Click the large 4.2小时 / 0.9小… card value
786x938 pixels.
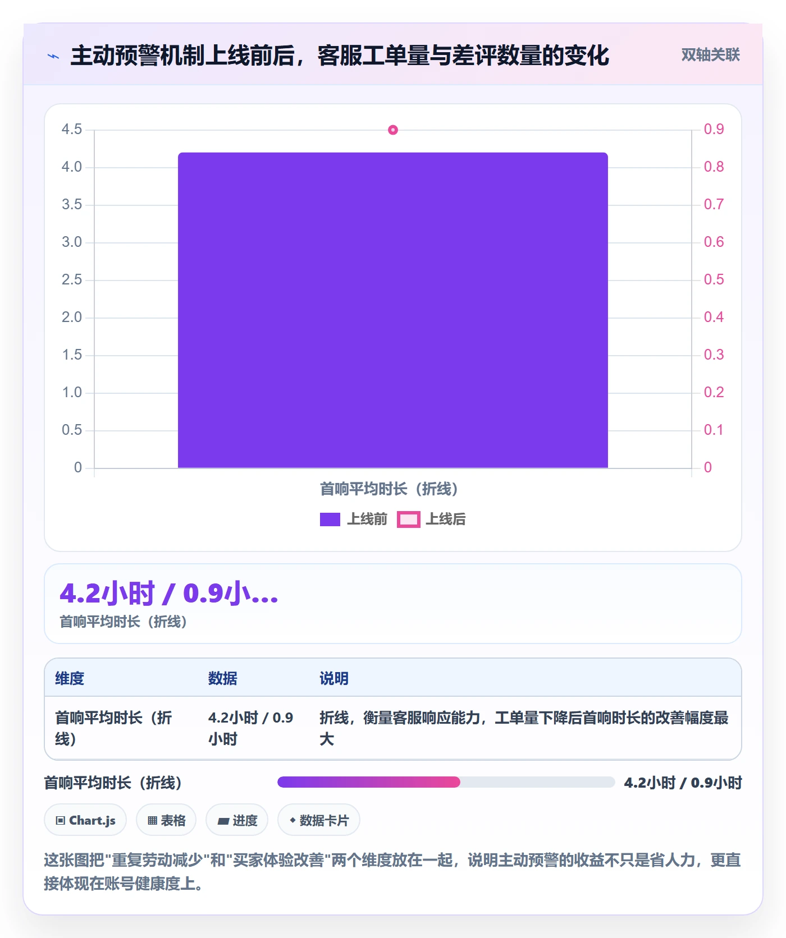point(169,594)
